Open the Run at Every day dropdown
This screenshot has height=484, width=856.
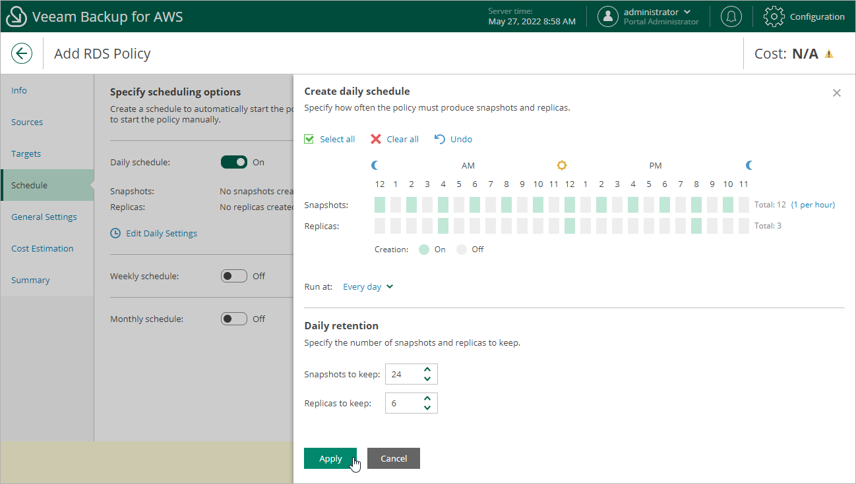coord(367,286)
